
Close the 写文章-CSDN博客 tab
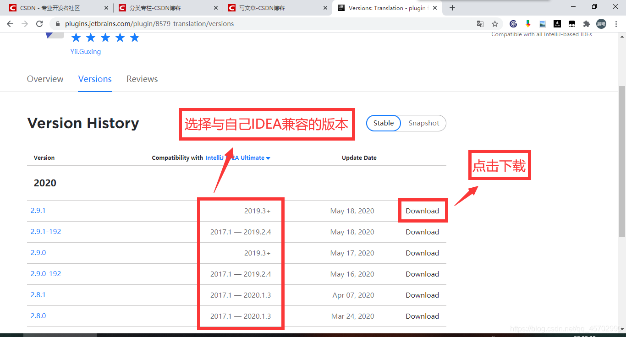pyautogui.click(x=325, y=8)
